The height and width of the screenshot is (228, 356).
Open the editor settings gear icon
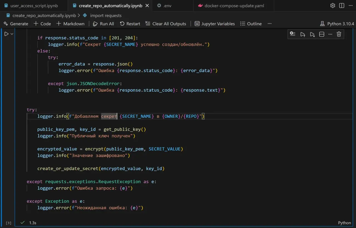[x=333, y=6]
